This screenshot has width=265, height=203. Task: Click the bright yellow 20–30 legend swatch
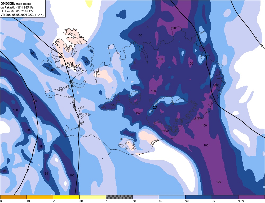click(x=66, y=197)
